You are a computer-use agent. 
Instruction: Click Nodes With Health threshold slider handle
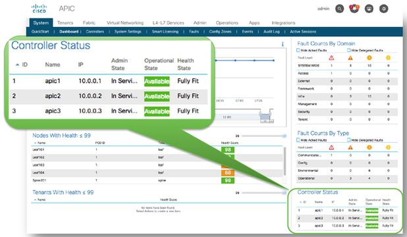[285, 136]
